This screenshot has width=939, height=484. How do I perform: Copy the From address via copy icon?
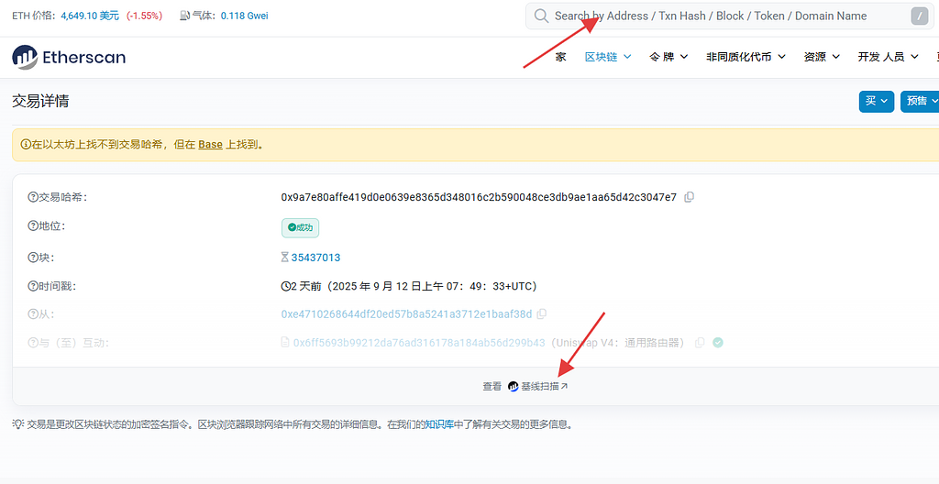tap(542, 314)
